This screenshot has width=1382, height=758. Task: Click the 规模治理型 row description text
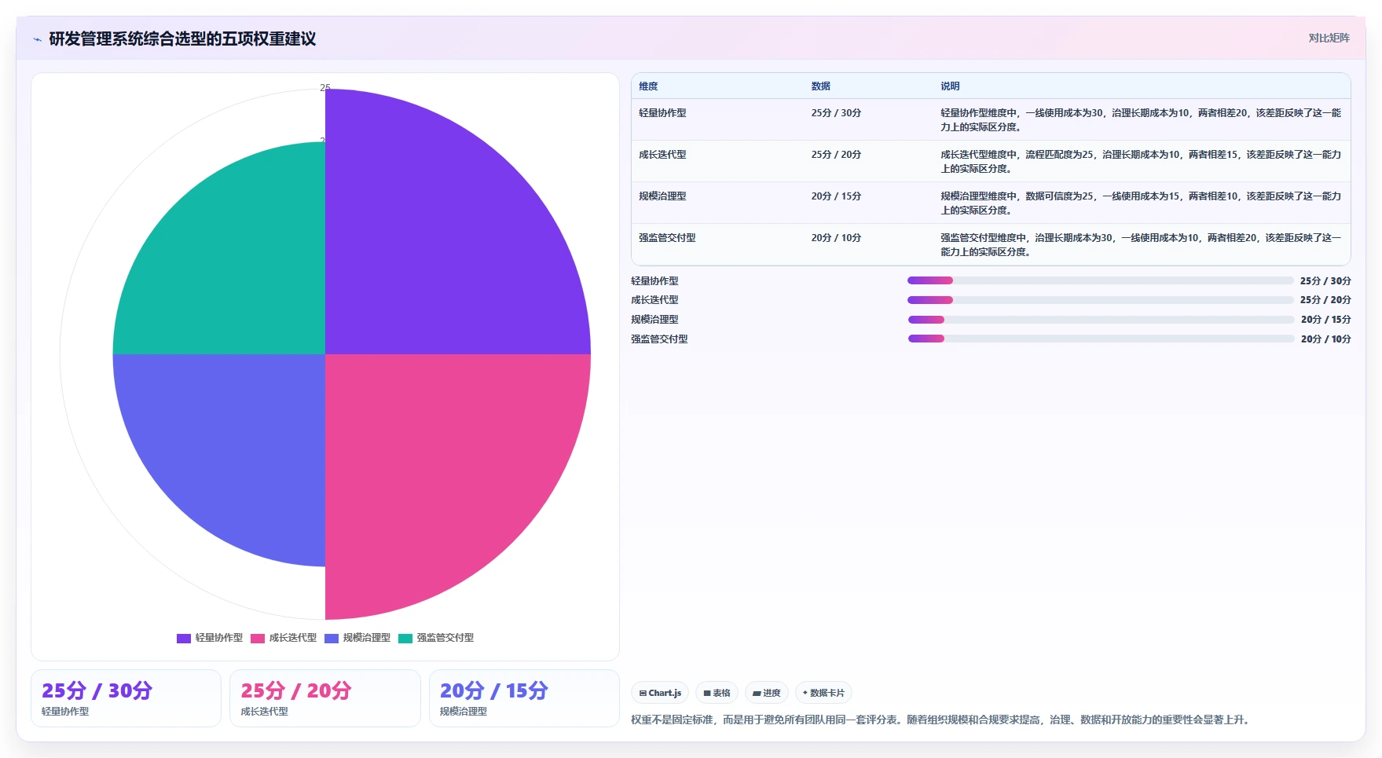coord(1141,203)
